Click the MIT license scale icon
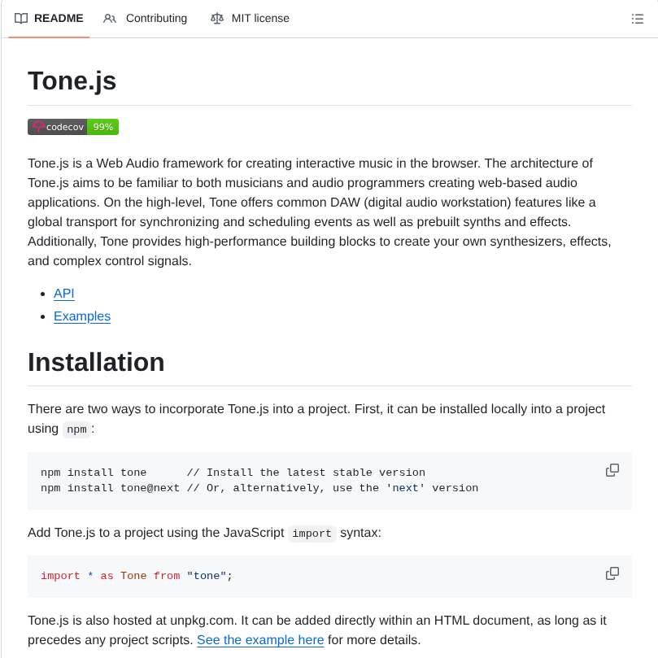 tap(216, 18)
